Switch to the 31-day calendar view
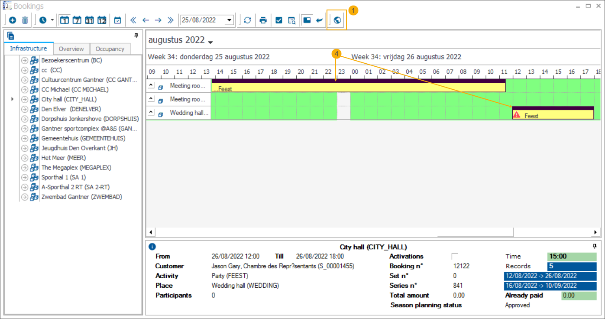This screenshot has width=605, height=319. tap(90, 20)
